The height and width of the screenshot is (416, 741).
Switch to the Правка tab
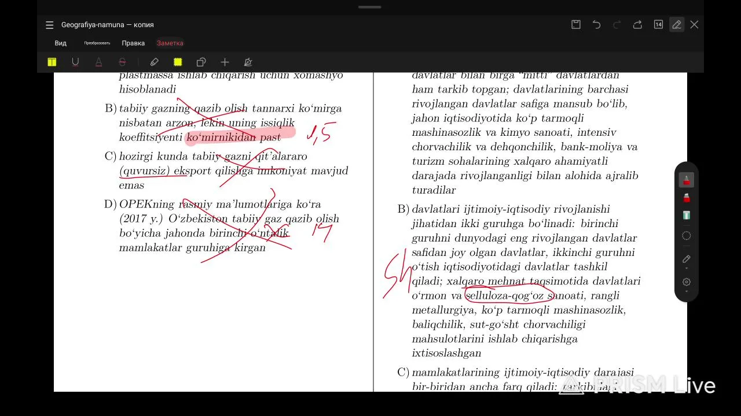pos(133,43)
